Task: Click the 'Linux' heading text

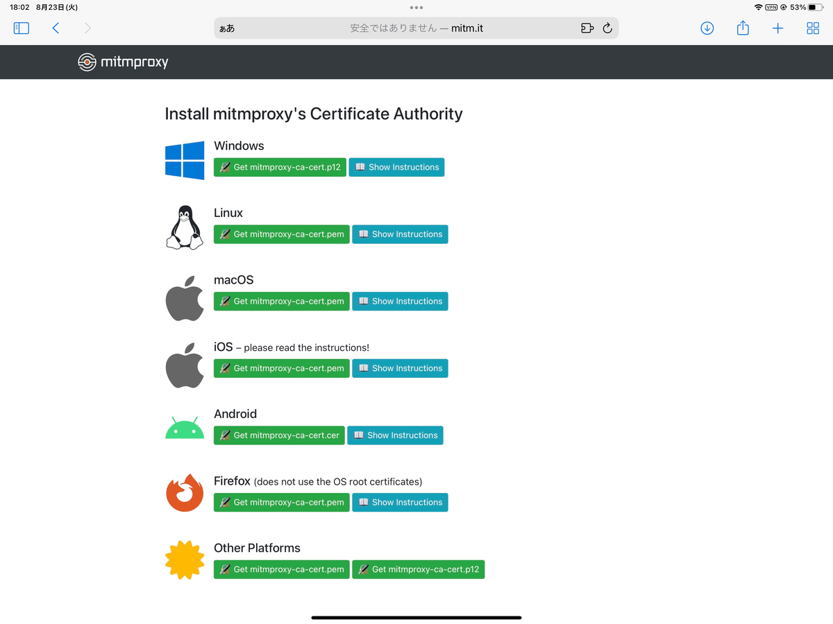Action: click(228, 213)
